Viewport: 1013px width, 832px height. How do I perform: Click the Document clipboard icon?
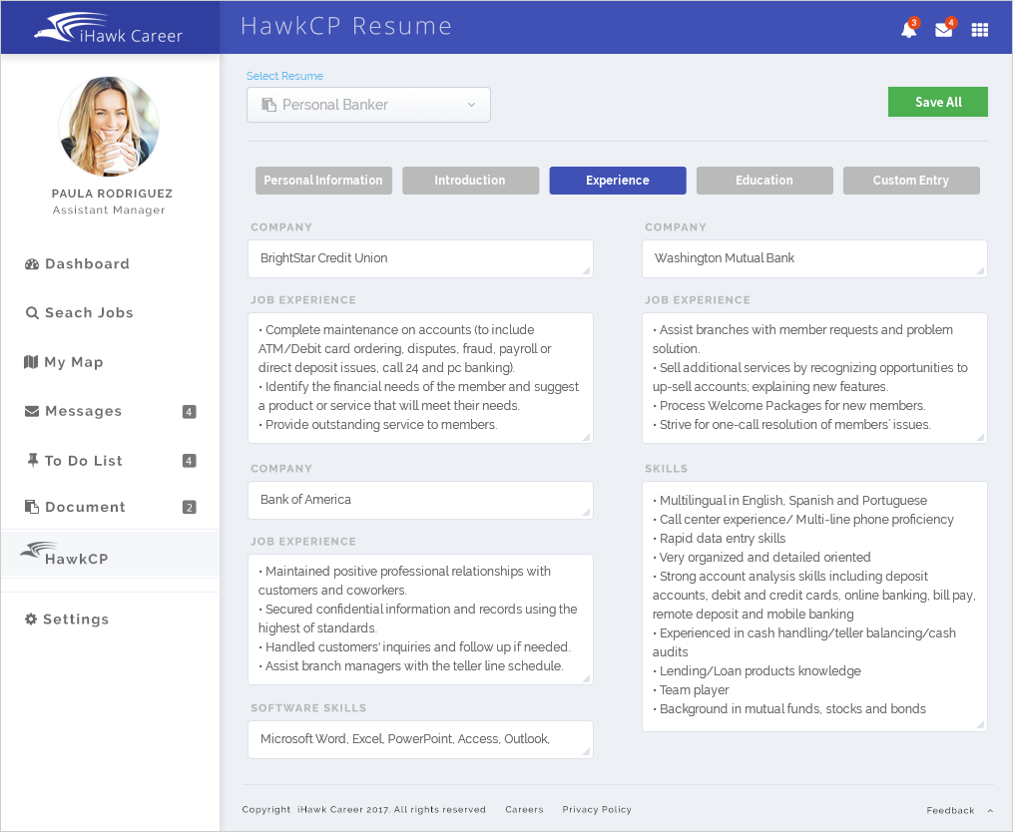tap(32, 507)
